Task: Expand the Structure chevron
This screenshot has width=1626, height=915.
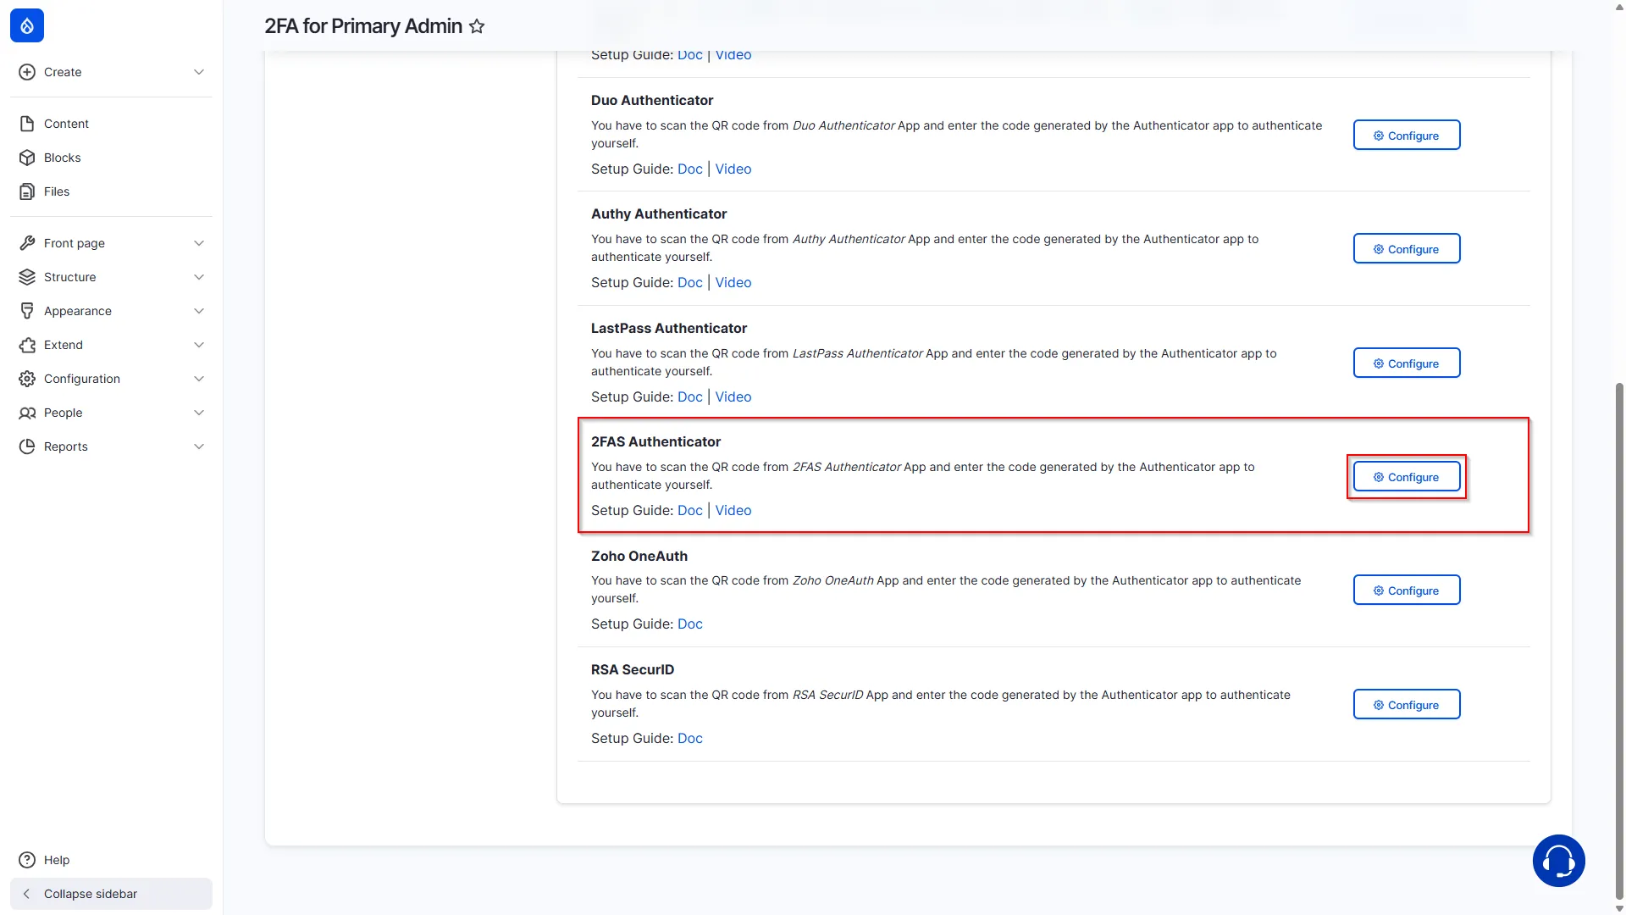Action: (199, 277)
